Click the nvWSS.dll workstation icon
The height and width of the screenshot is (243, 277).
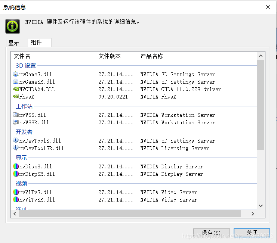tap(16, 115)
